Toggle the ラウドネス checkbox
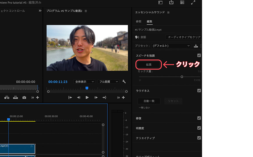Viewport: 253px width, 157px height. point(199,91)
